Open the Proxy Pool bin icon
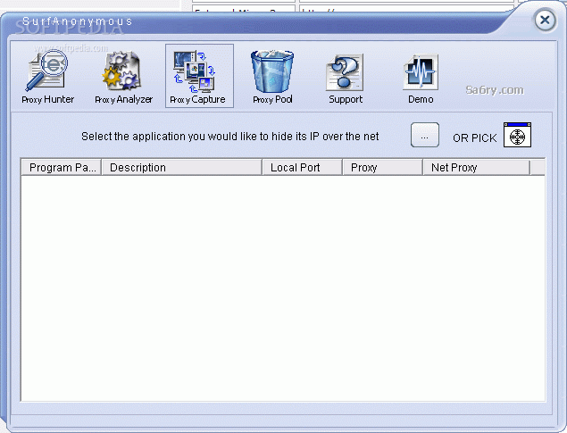Image resolution: width=567 pixels, height=433 pixels. click(272, 71)
